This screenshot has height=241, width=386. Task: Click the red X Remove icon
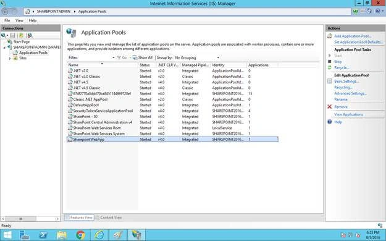click(x=330, y=107)
